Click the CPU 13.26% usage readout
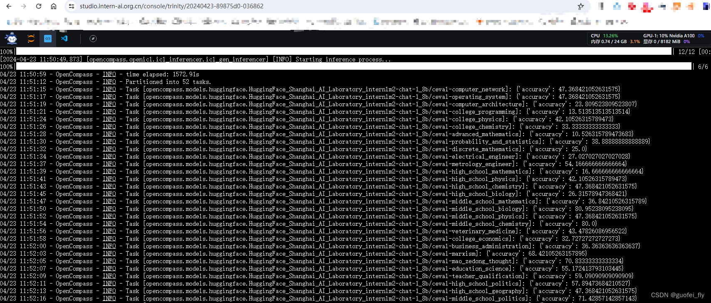The height and width of the screenshot is (303, 711). tap(605, 36)
